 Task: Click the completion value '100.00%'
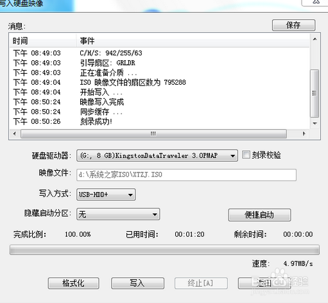[78, 234]
